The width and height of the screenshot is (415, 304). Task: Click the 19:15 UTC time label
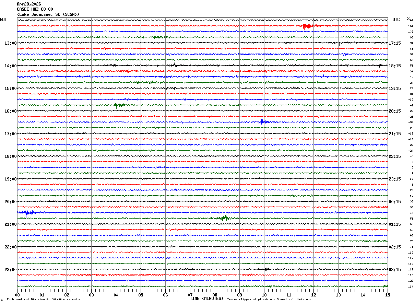(x=394, y=89)
